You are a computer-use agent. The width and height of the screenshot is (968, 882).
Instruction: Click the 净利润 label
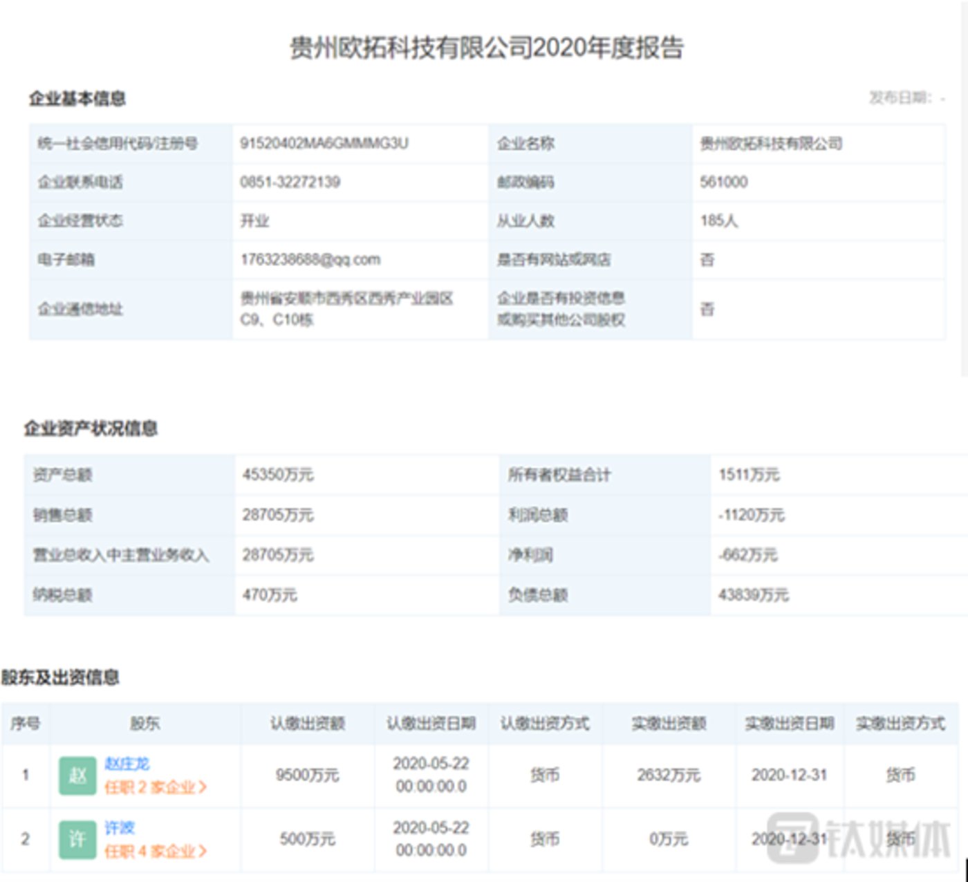tap(530, 555)
